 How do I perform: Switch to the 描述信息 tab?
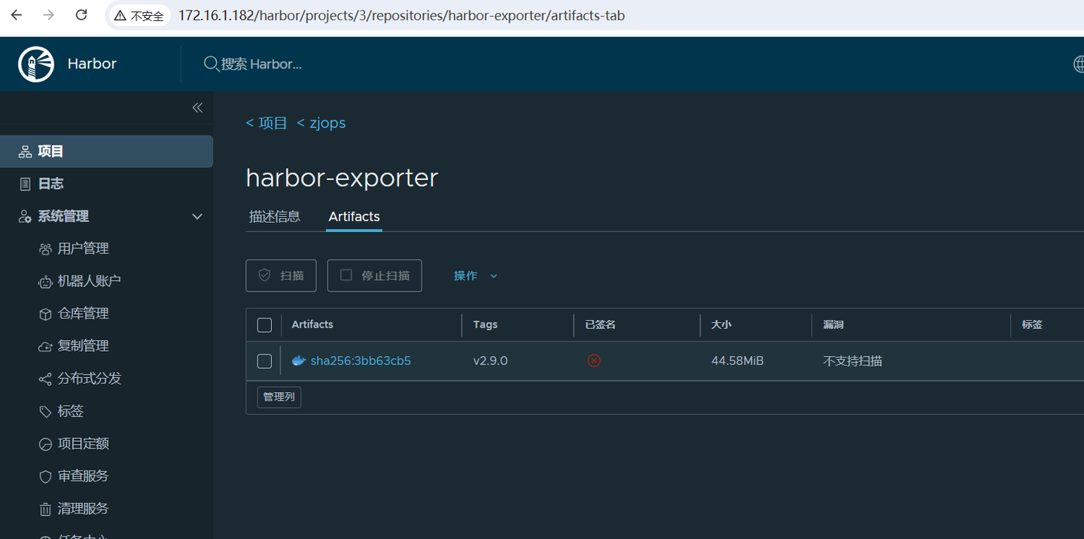(275, 216)
